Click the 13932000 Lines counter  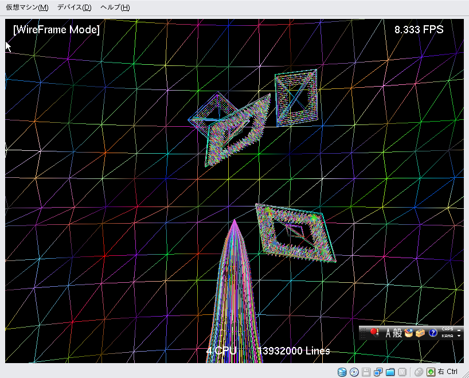tap(294, 351)
